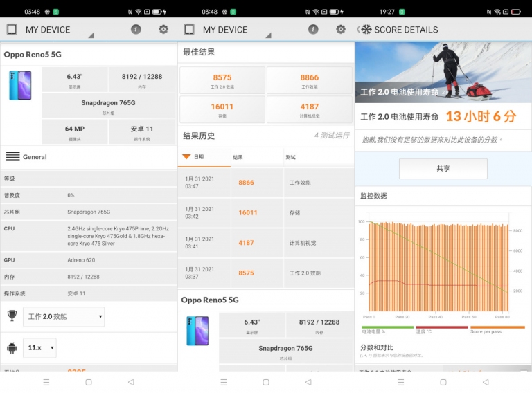Tap the 4 测试运行 run count label

(x=332, y=136)
